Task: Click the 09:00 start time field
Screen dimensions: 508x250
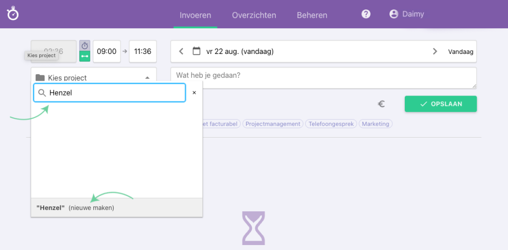Action: (x=107, y=51)
